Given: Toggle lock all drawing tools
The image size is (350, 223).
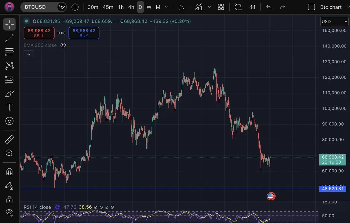Looking at the screenshot, I should (x=9, y=200).
